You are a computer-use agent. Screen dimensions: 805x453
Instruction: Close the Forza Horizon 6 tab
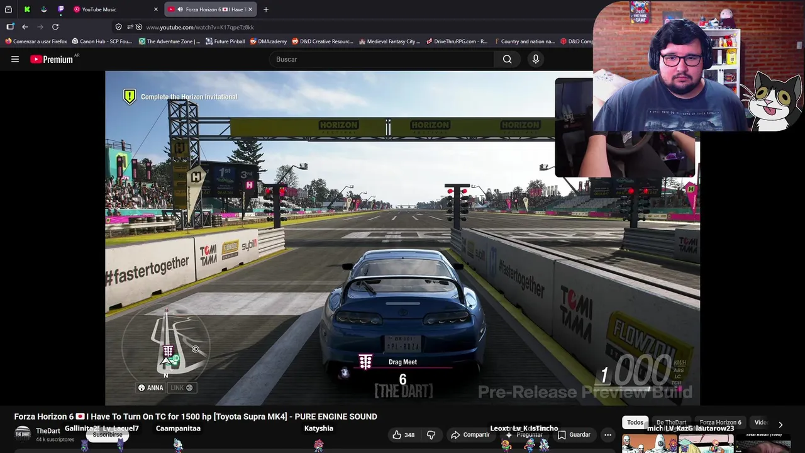tap(251, 9)
